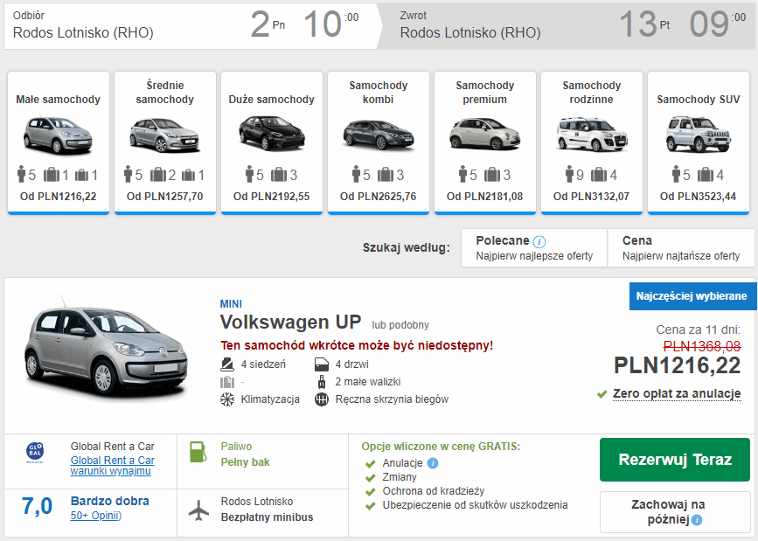Click Od PLN2625,76 price in kombi card
The image size is (758, 541).
tap(378, 197)
